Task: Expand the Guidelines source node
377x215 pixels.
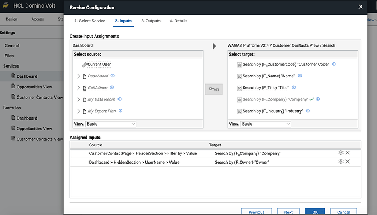Action: (78, 88)
